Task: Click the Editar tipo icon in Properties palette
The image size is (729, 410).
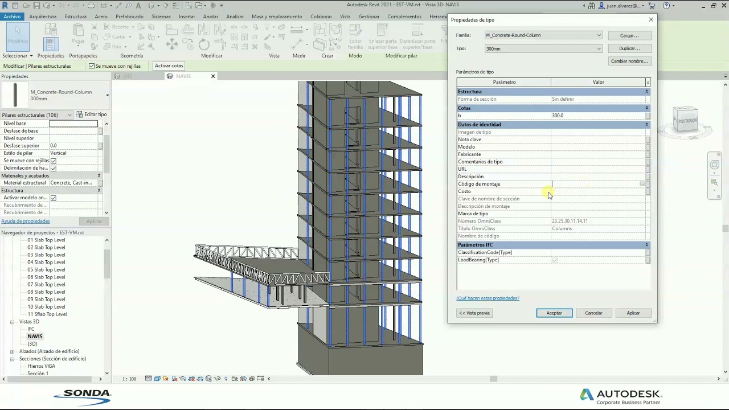Action: (x=80, y=114)
